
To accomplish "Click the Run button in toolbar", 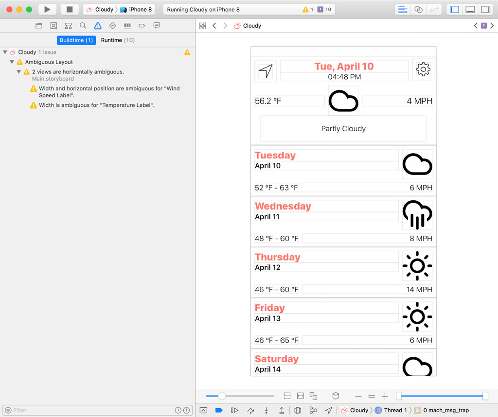I will pos(47,9).
